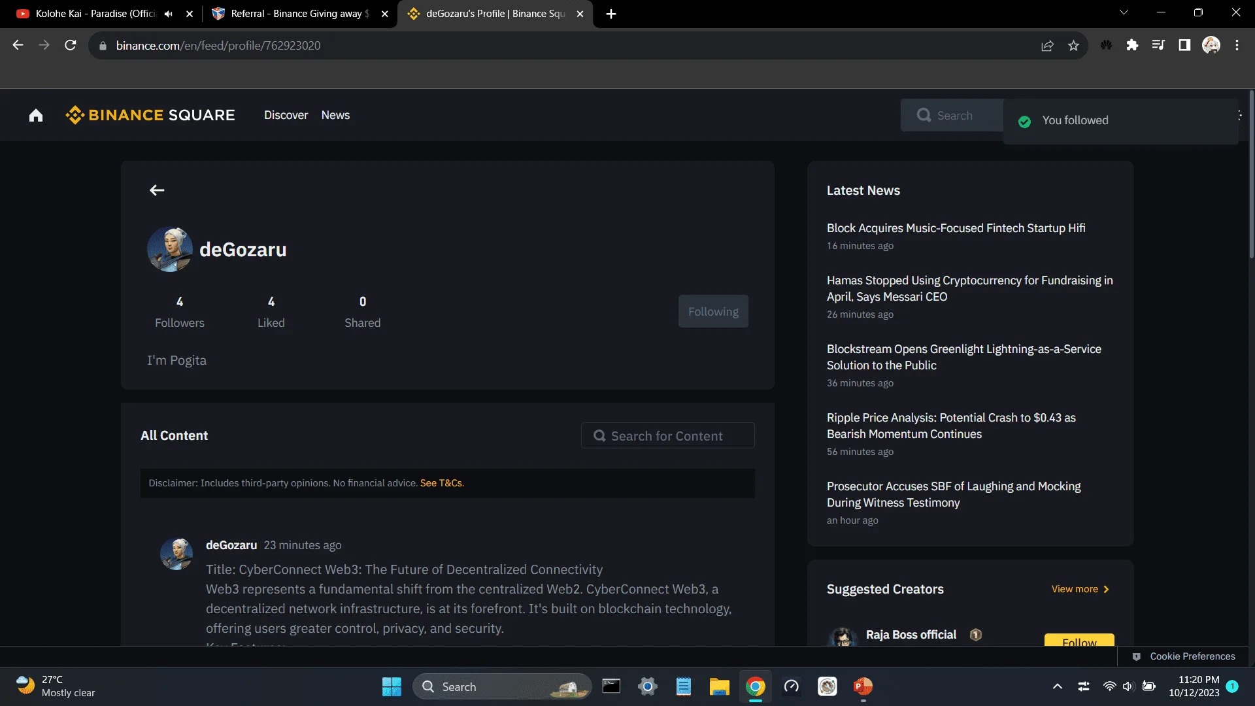
Task: Open the Settings gear in taskbar
Action: coord(648,686)
